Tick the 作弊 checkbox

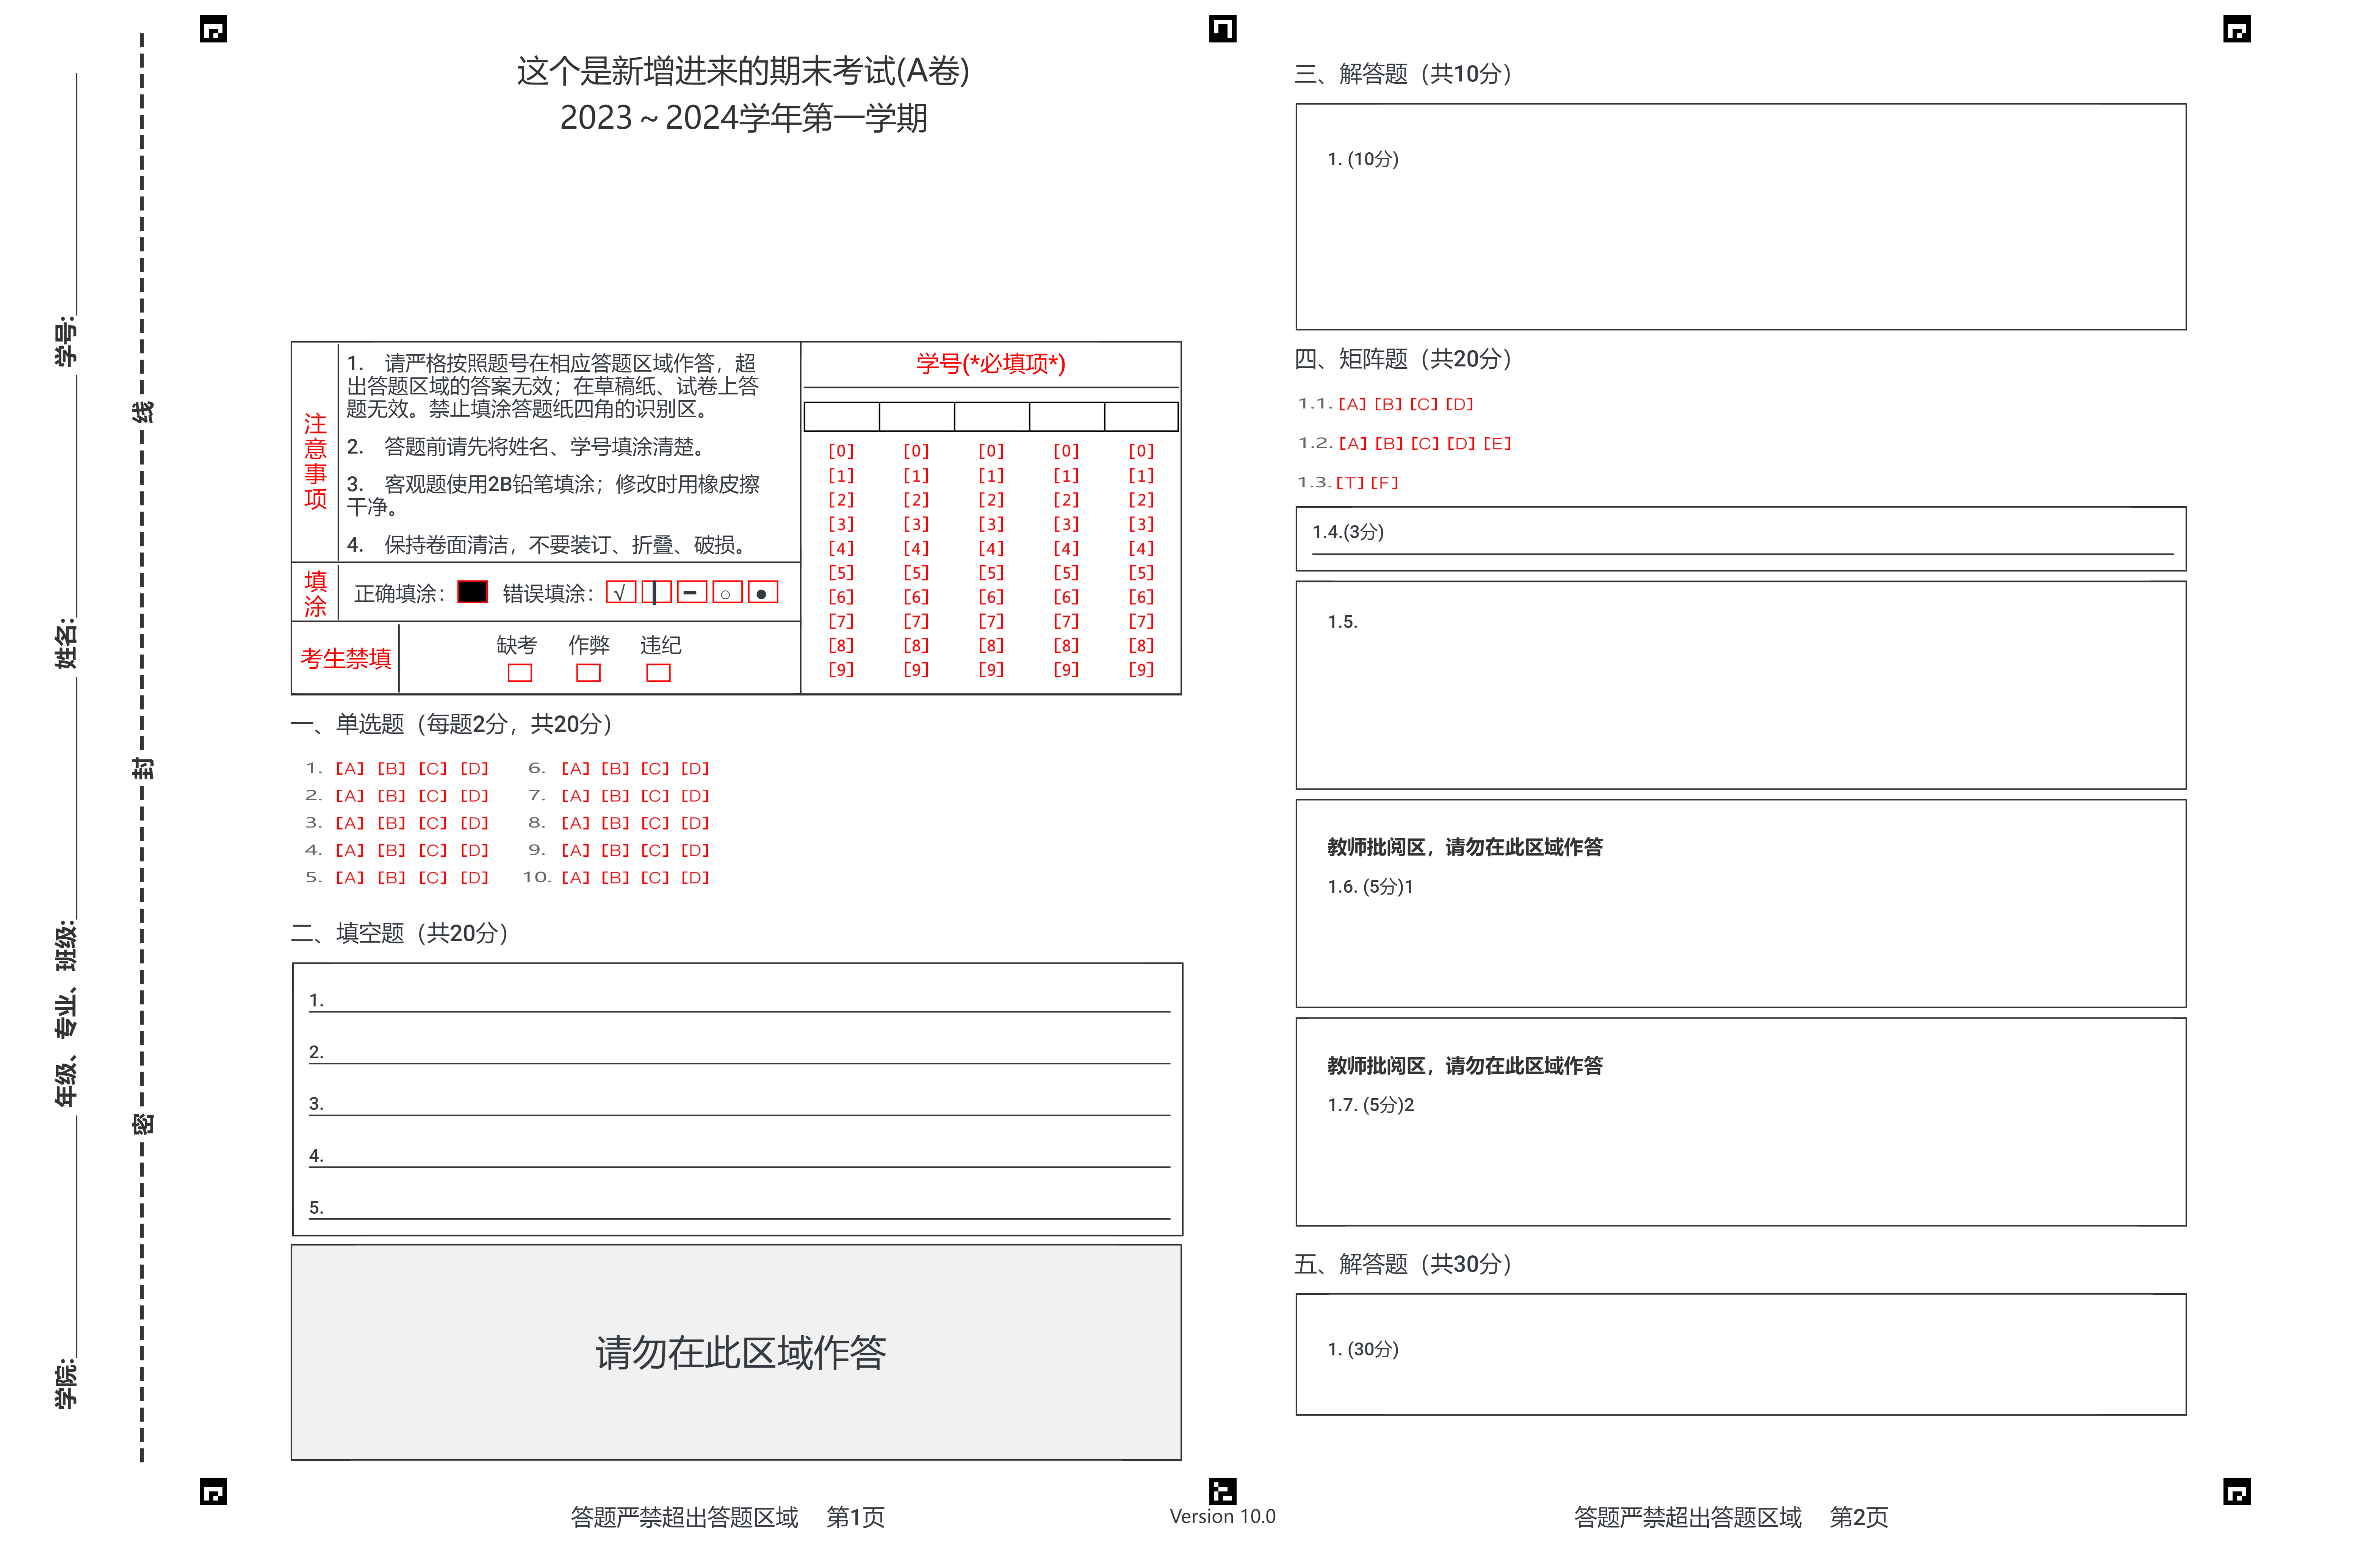coord(588,673)
